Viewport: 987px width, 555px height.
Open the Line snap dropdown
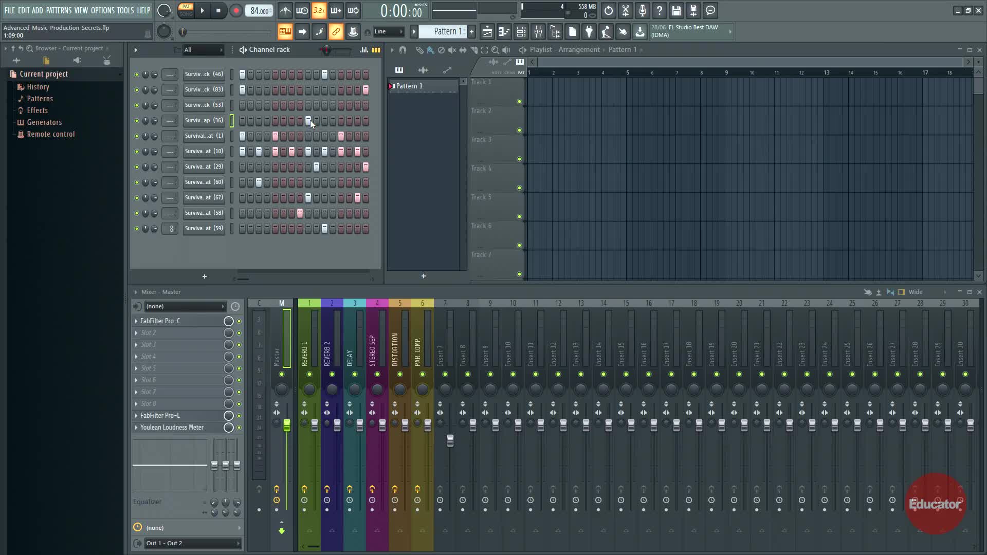point(389,32)
